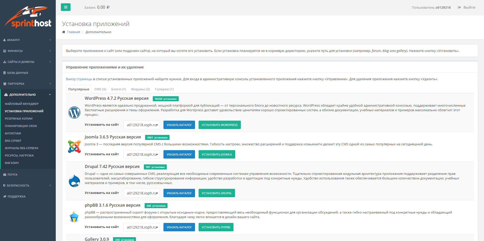Click the phpBB logo icon
Image resolution: width=484 pixels, height=241 pixels.
[x=74, y=217]
